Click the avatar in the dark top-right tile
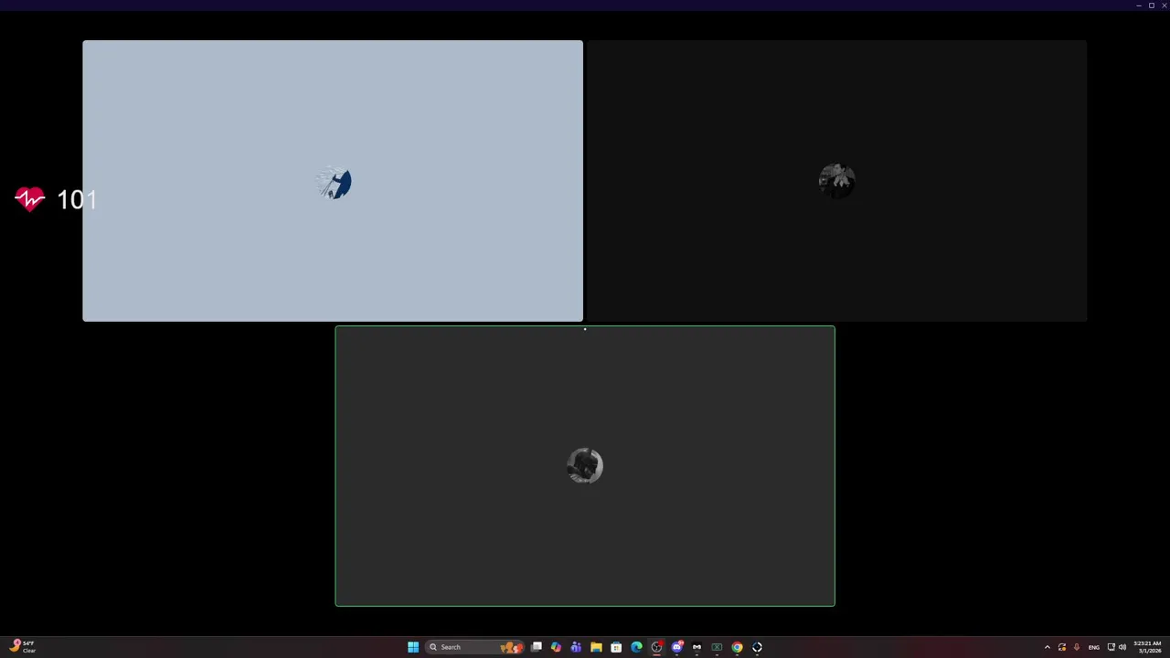1170x658 pixels. (x=836, y=181)
